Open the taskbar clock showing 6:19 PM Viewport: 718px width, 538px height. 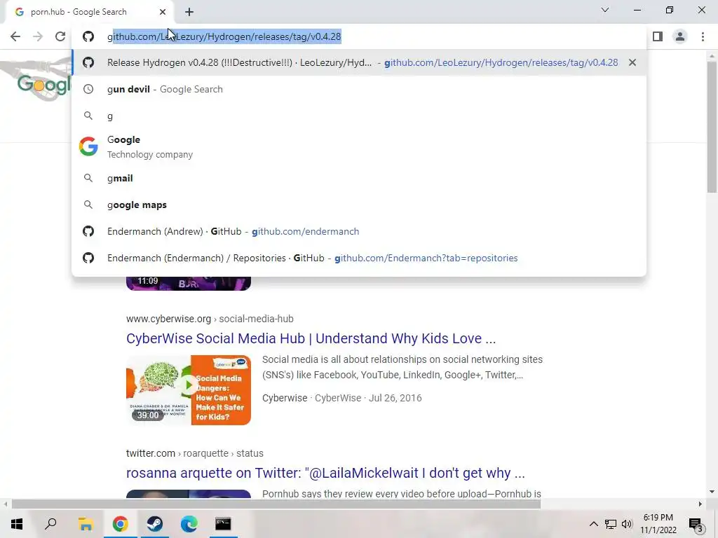pyautogui.click(x=658, y=524)
